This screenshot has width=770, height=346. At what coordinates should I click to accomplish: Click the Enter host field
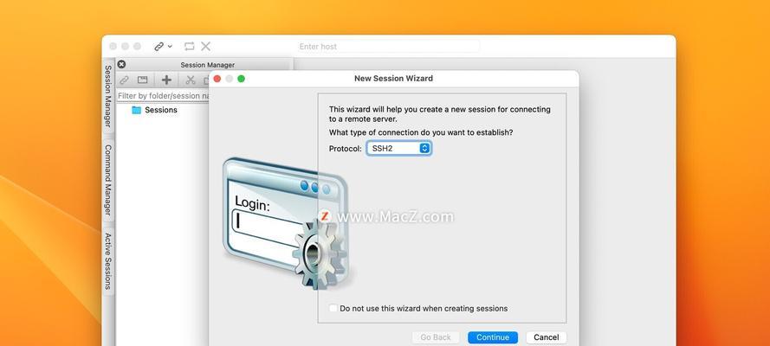(388, 47)
